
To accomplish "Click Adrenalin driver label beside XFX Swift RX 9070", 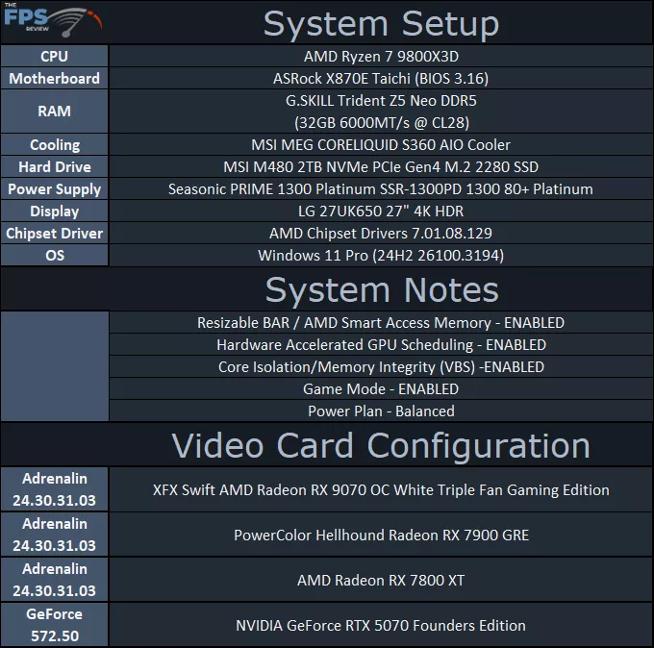I will tap(54, 489).
